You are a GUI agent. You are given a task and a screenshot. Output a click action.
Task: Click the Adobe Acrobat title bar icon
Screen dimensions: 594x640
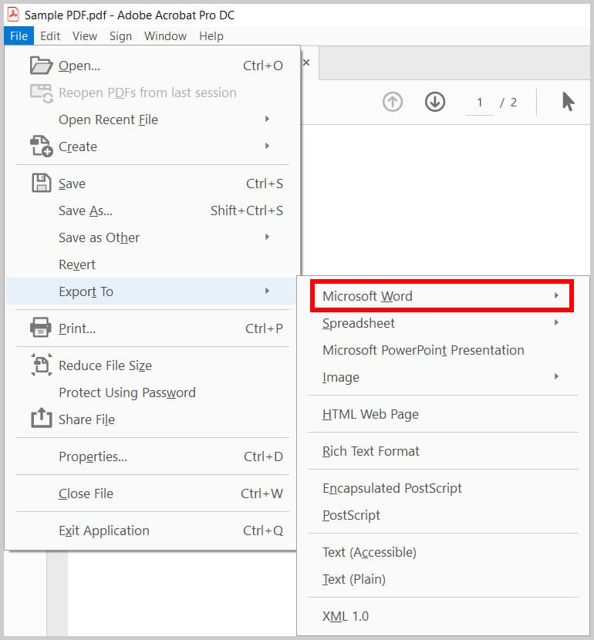[13, 15]
